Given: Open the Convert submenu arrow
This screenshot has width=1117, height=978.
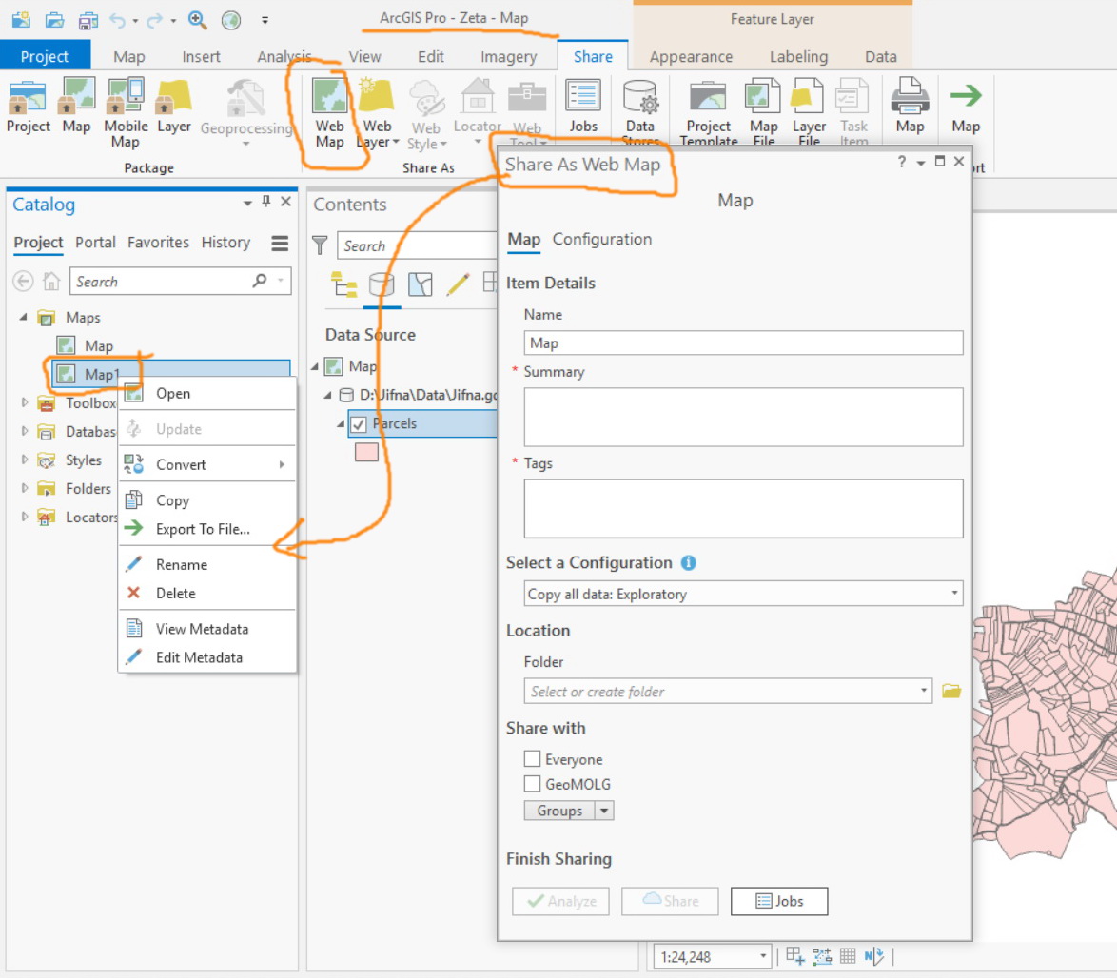Looking at the screenshot, I should coord(282,464).
